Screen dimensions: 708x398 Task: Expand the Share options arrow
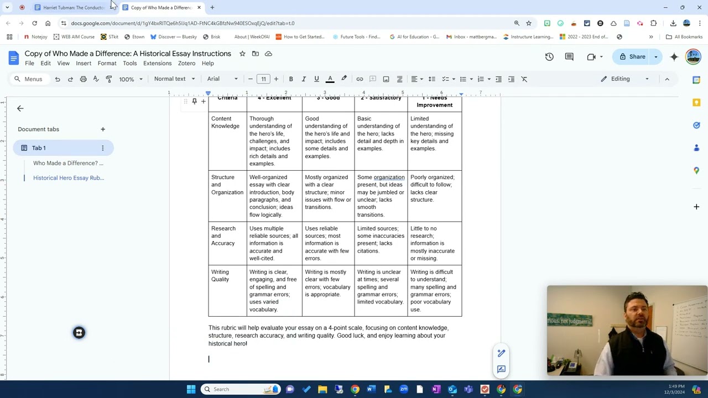coord(656,56)
